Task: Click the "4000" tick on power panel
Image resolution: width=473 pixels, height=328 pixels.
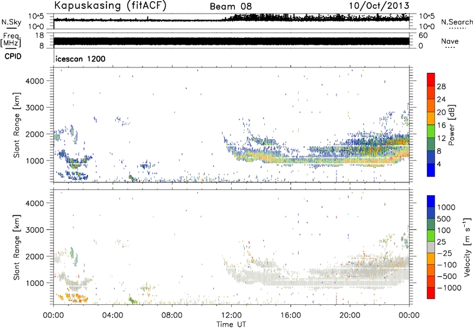Action: [x=34, y=81]
